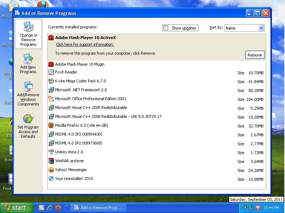Select 'MSXML 4.0 SP2 (KB973688)' entry text
The image size is (285, 213).
[79, 143]
